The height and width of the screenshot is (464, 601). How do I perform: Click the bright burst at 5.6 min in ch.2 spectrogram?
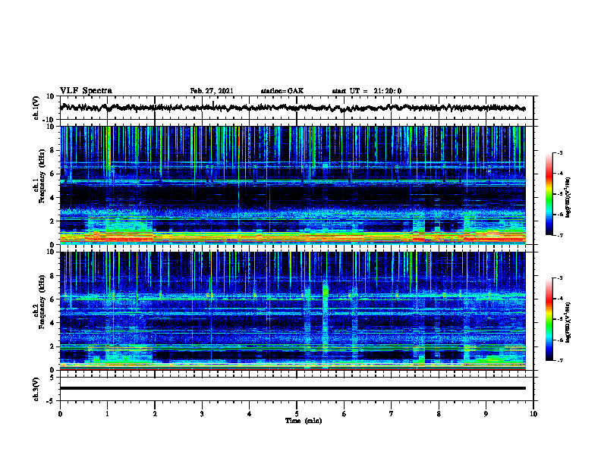[326, 293]
